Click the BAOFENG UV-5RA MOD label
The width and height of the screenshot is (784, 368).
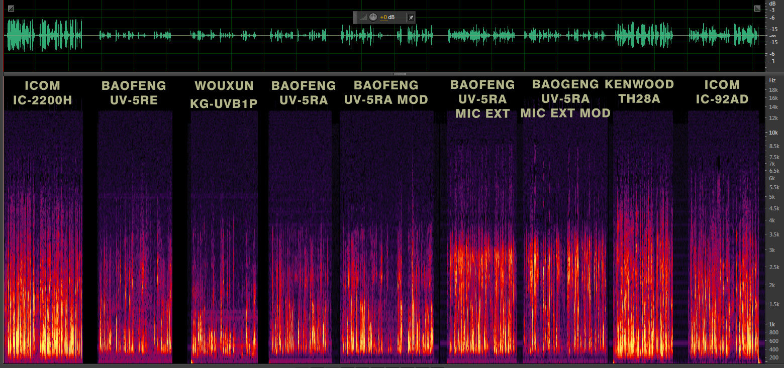[x=386, y=93]
